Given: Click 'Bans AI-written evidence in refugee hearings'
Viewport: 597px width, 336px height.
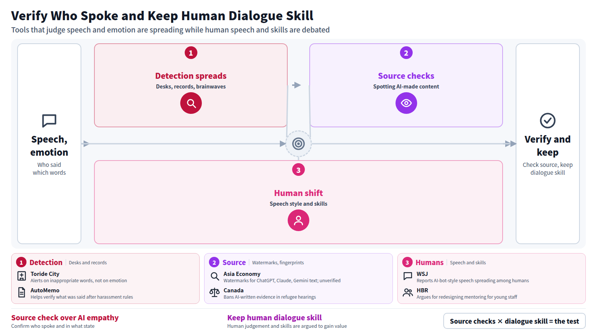Looking at the screenshot, I should tap(270, 297).
